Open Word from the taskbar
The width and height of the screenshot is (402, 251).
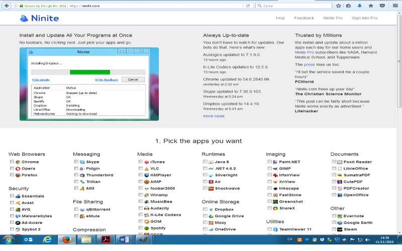[125, 239]
